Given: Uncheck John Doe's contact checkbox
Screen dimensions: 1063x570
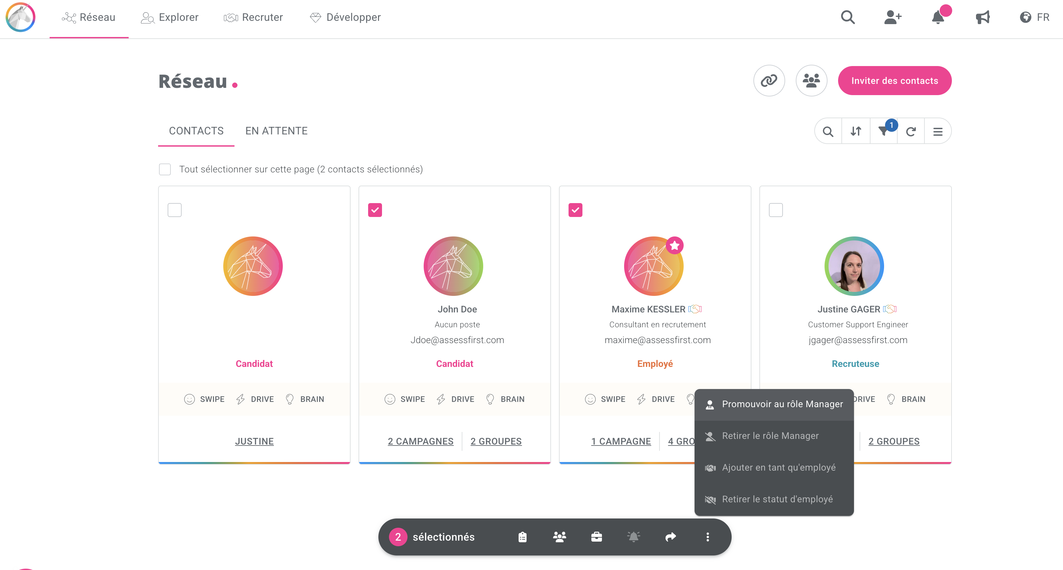Looking at the screenshot, I should click(x=375, y=210).
